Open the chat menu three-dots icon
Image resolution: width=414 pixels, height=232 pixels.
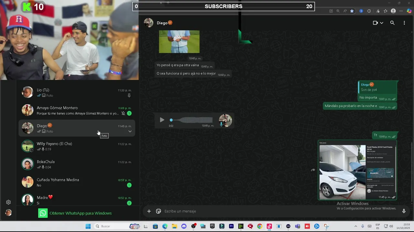click(404, 23)
